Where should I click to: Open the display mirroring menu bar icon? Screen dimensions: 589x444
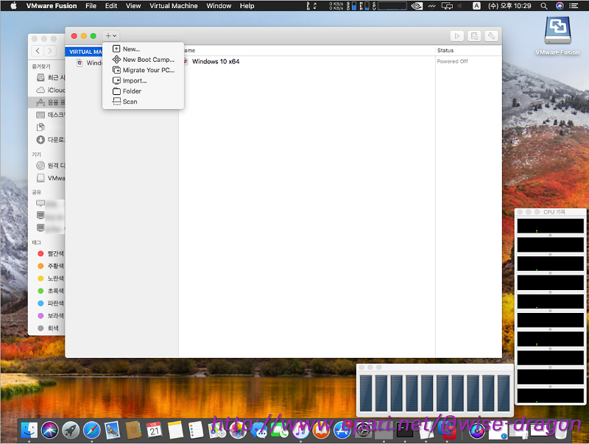click(447, 6)
